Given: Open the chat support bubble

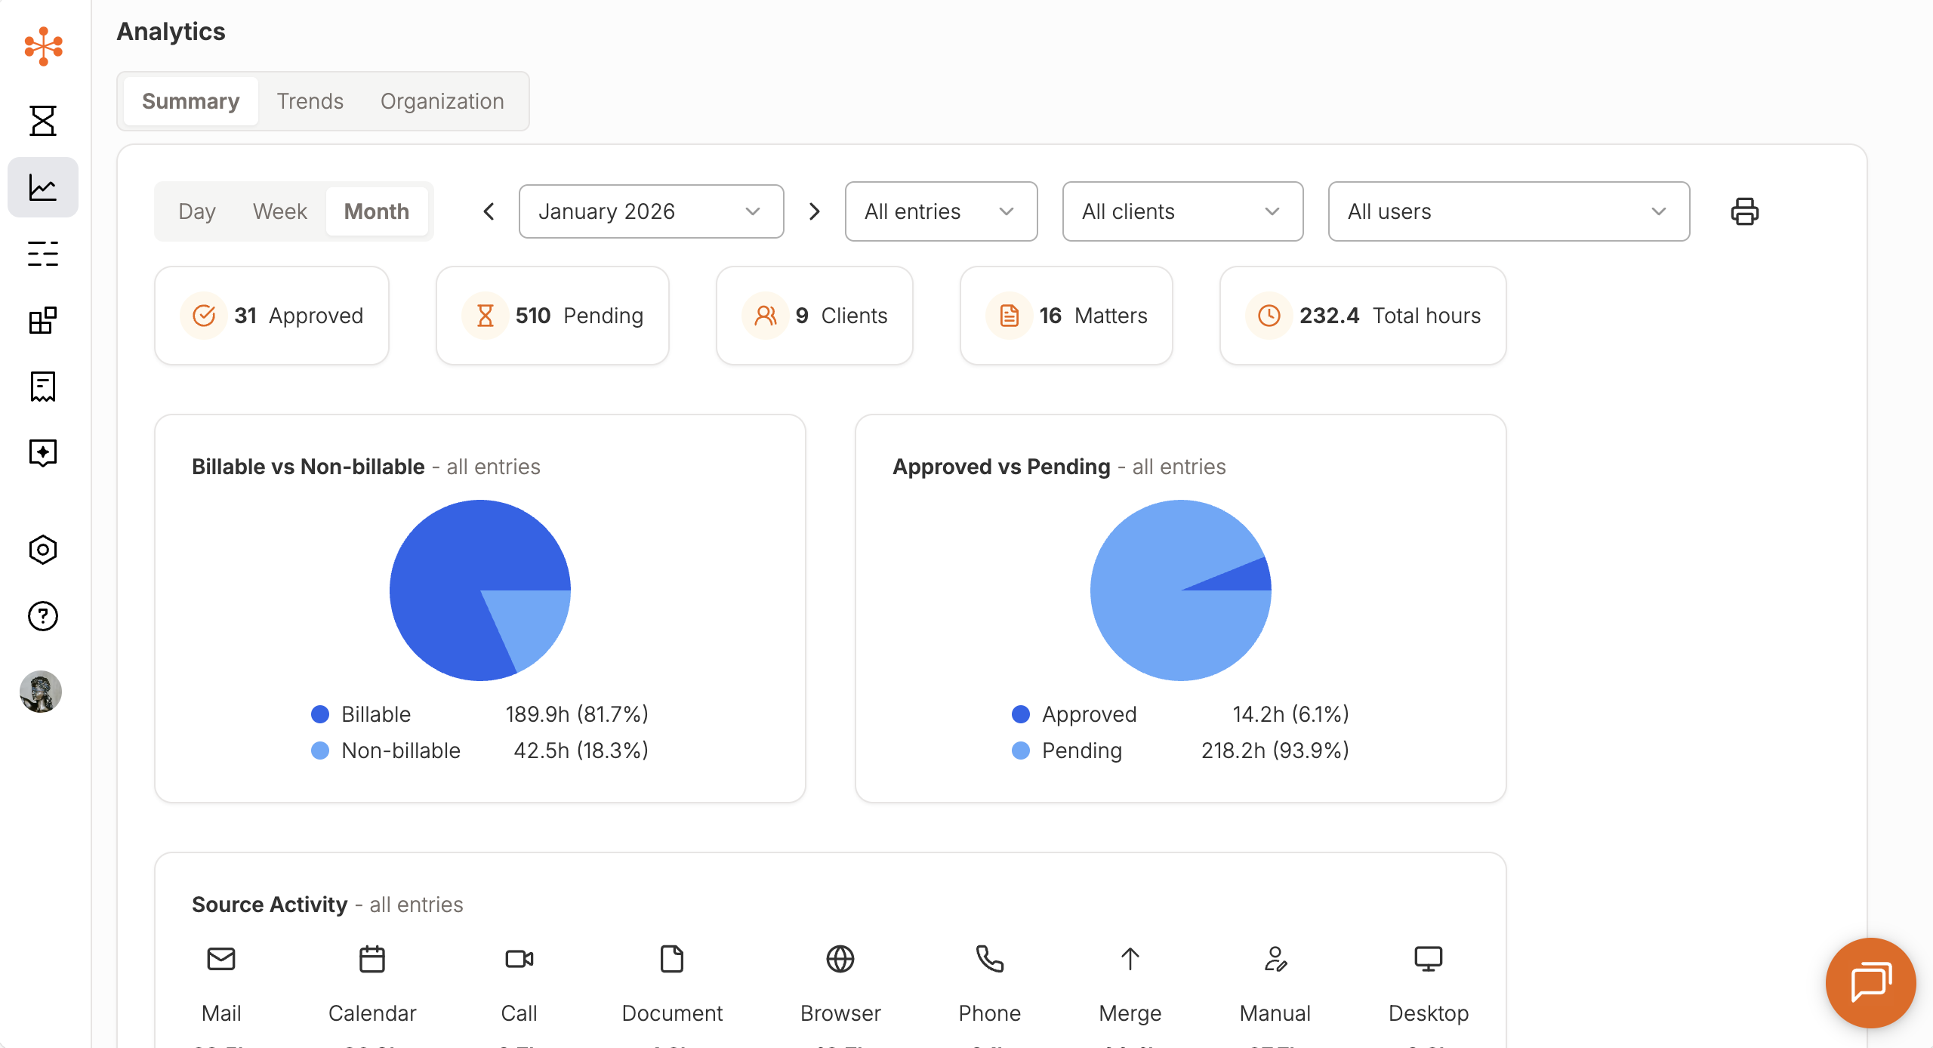Looking at the screenshot, I should pos(1870,982).
